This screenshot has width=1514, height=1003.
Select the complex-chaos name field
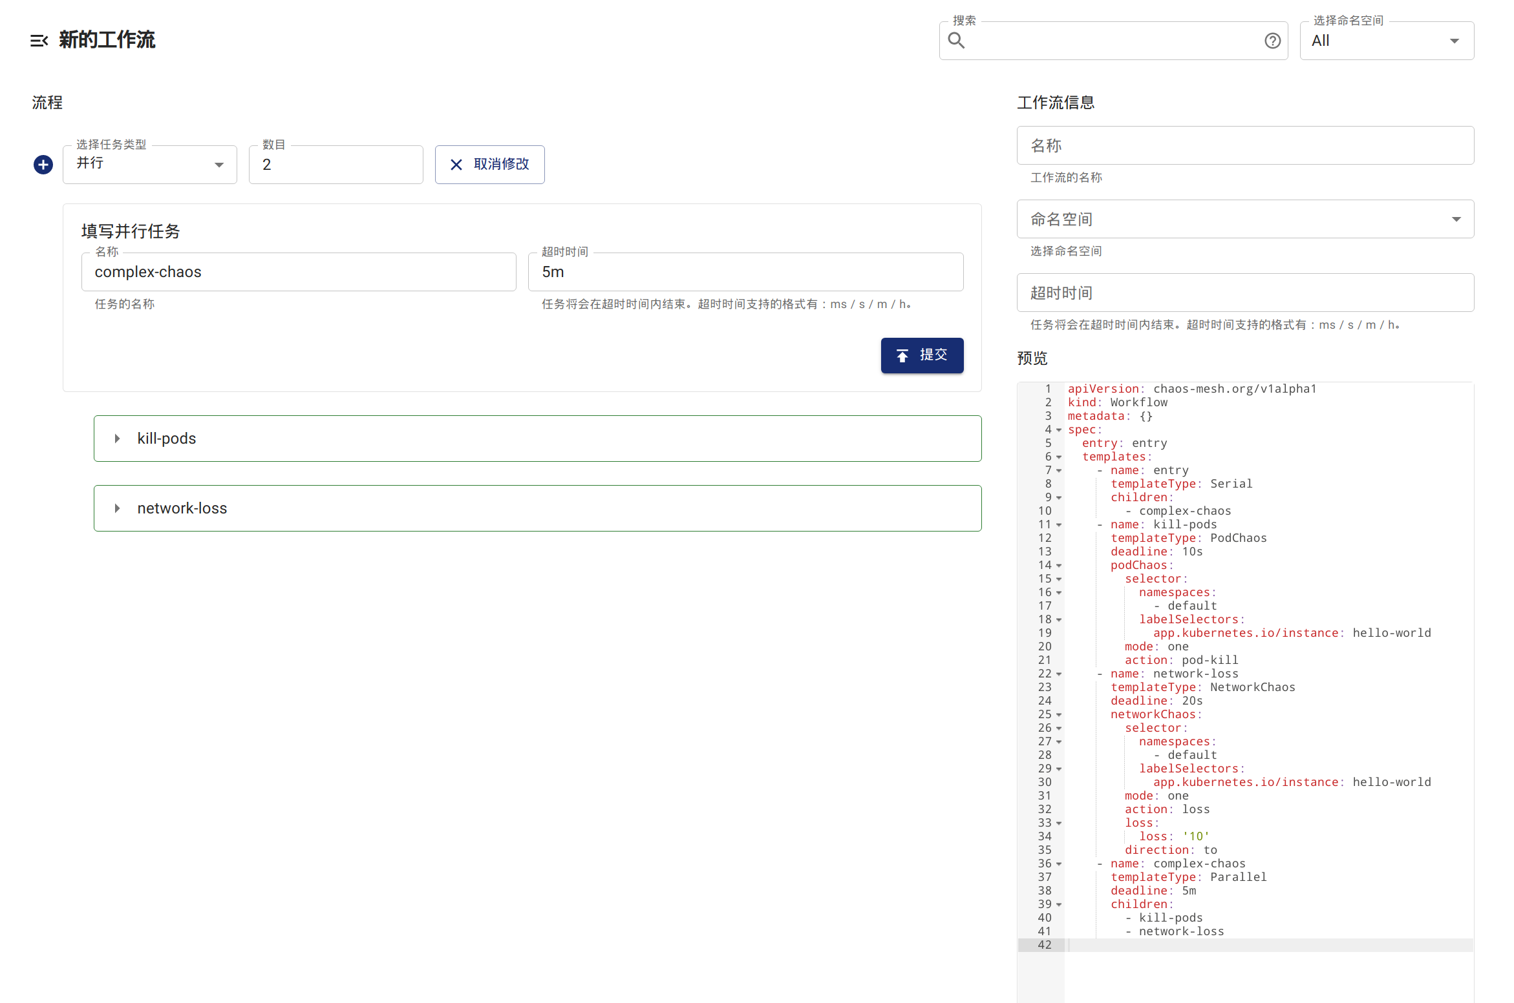[x=299, y=272]
